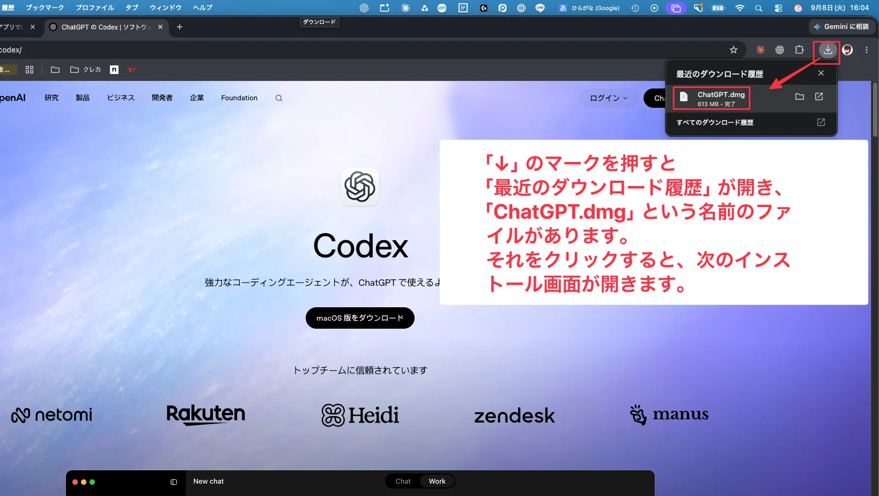Click the Foundation navigation link
The height and width of the screenshot is (496, 879).
(x=239, y=98)
